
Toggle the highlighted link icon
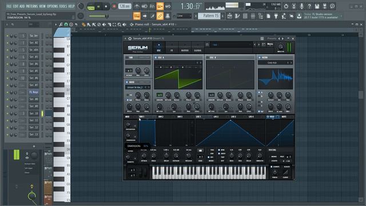[160, 16]
